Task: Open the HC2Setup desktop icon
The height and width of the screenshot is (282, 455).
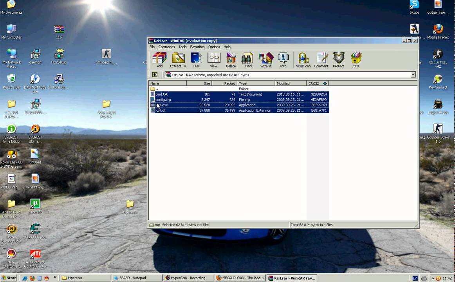Action: [59, 56]
